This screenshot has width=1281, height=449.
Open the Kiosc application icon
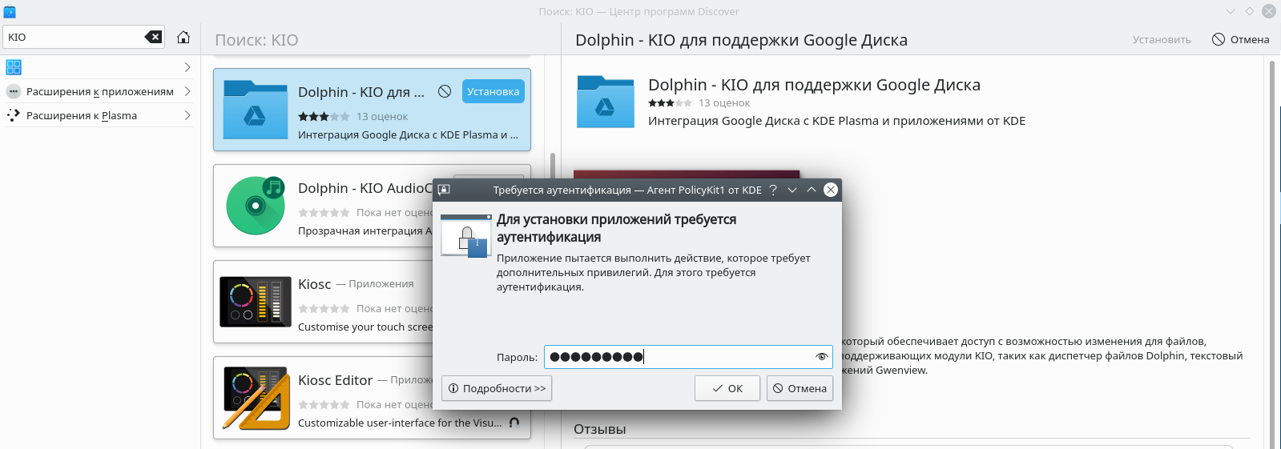click(x=256, y=302)
